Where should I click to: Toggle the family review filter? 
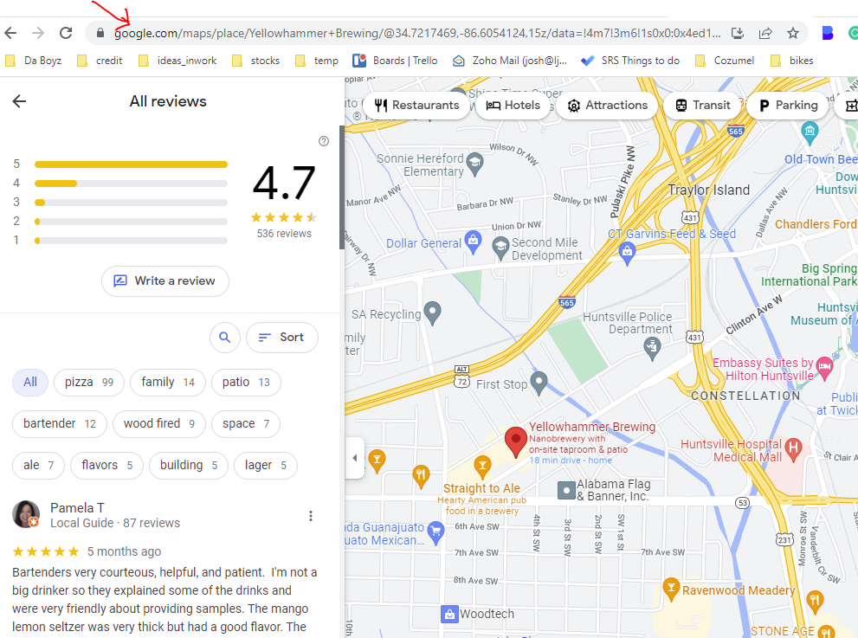(x=168, y=382)
